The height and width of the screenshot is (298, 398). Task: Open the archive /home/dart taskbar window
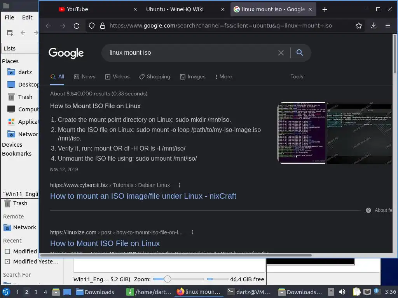tap(150, 292)
